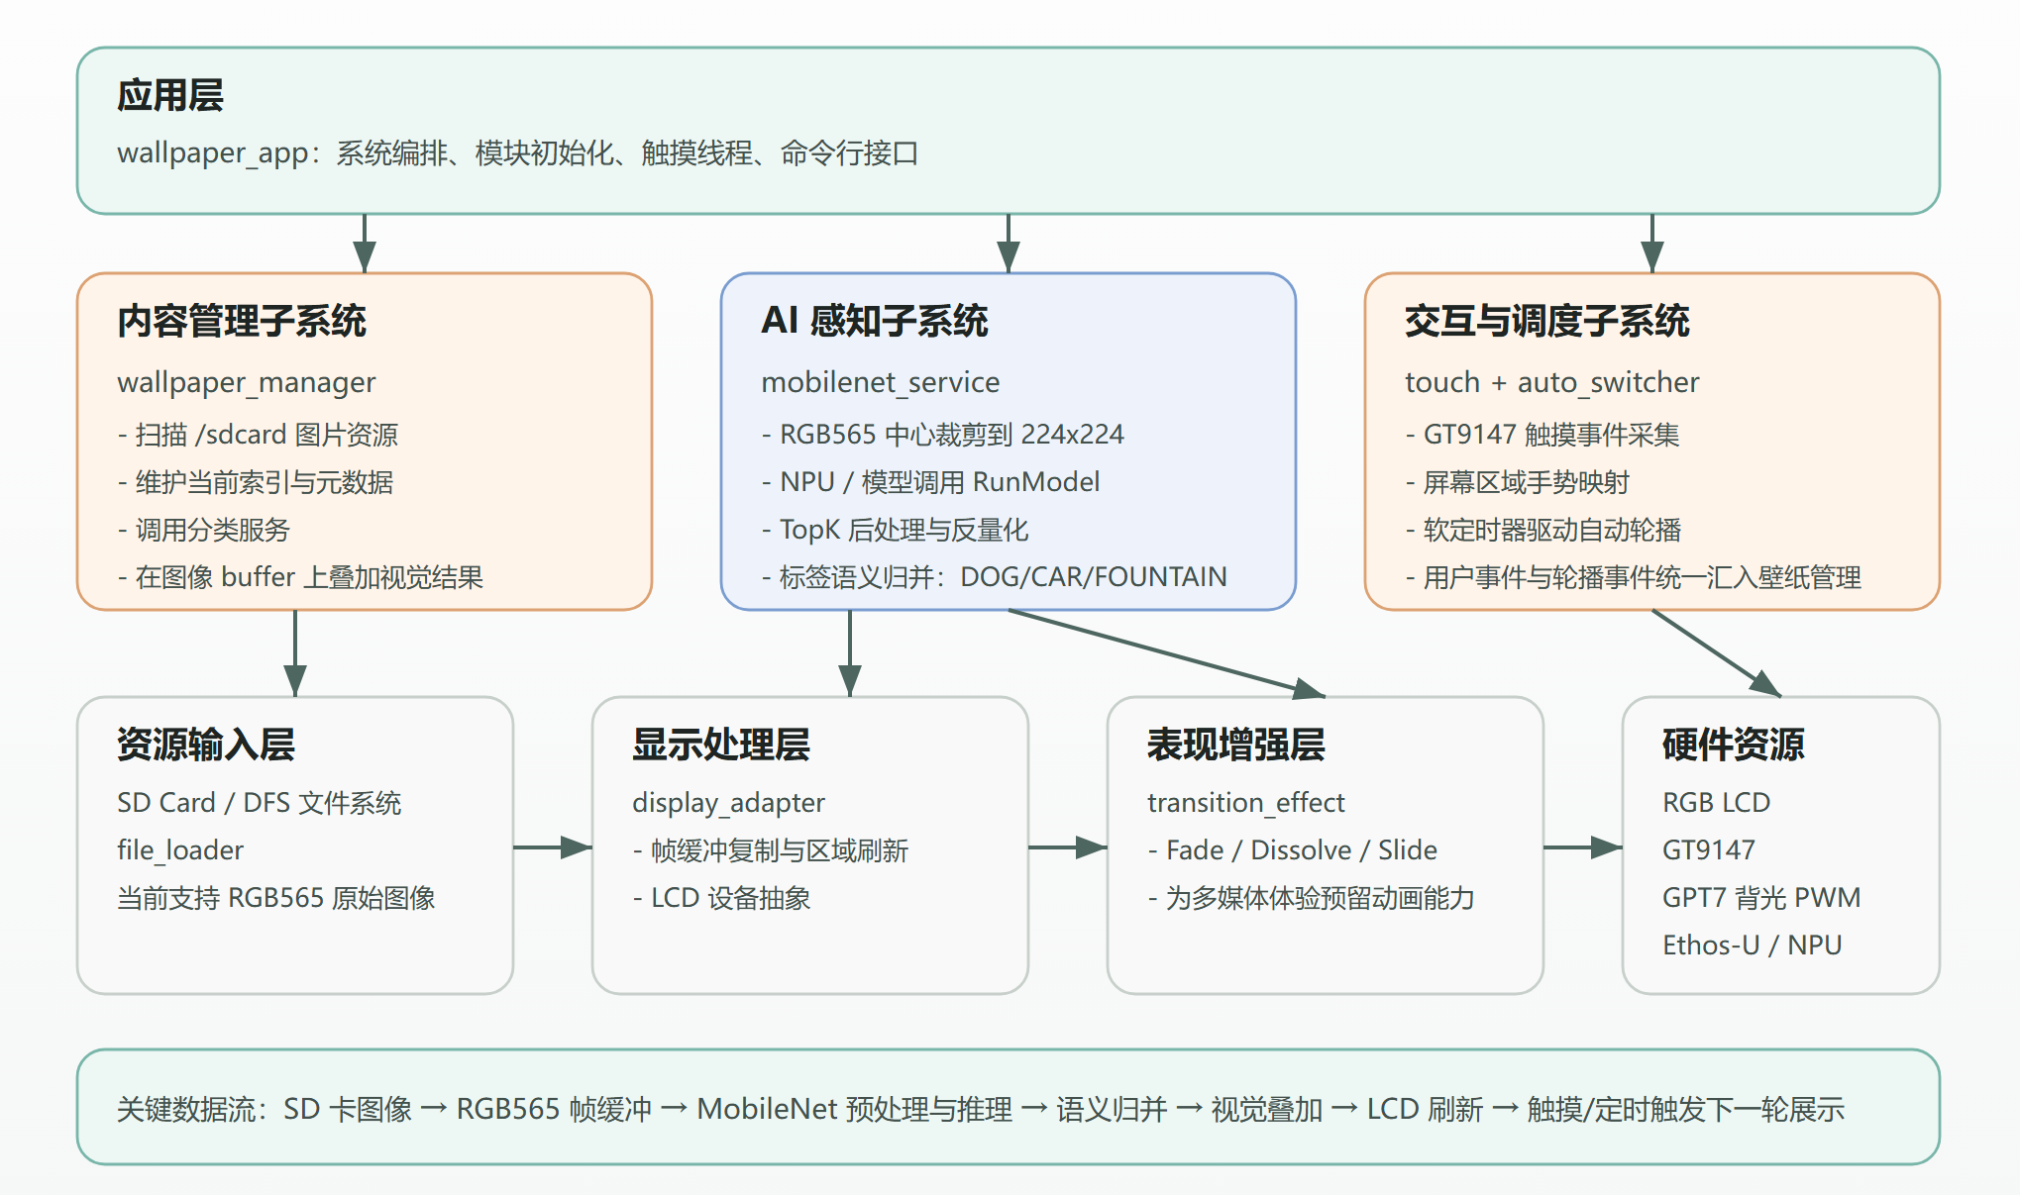Viewport: 2020px width, 1195px height.
Task: Click the 应用层 title heading
Action: 170,96
